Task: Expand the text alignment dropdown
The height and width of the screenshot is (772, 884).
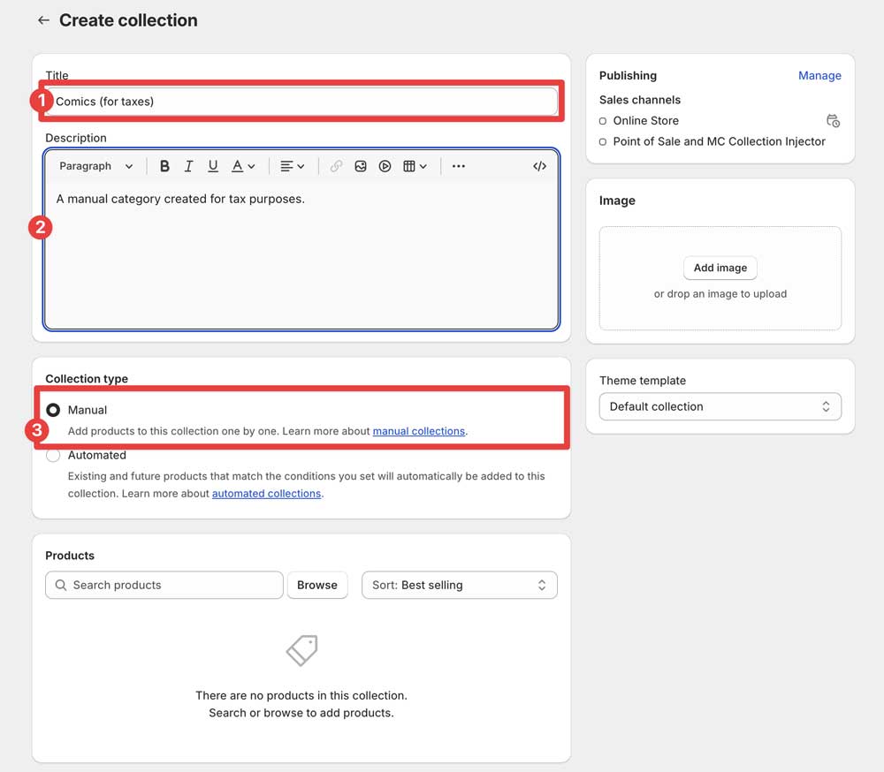Action: click(x=292, y=166)
